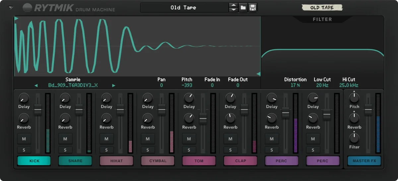
Task: Select the CLAP drum pad
Action: click(x=240, y=161)
